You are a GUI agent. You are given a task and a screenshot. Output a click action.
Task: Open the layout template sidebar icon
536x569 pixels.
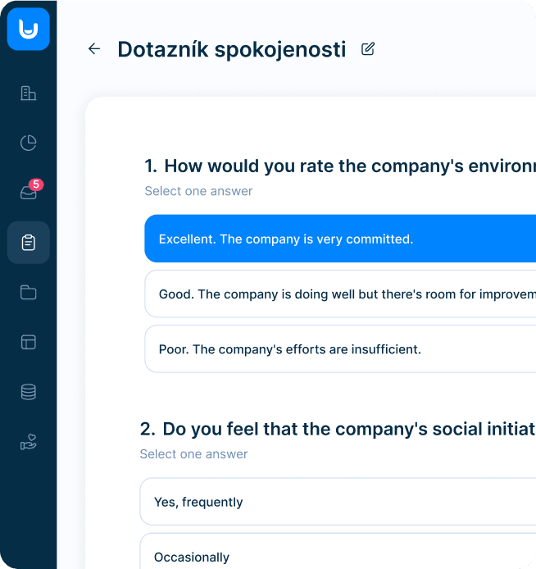[x=29, y=342]
